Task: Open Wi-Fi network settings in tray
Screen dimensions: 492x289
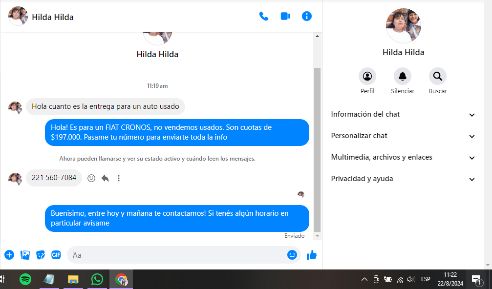Action: coord(400,279)
